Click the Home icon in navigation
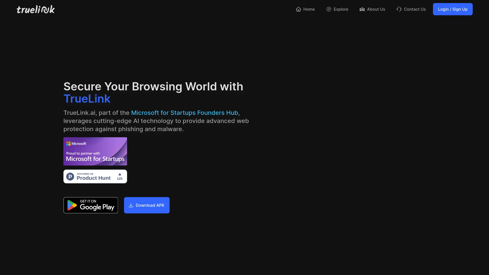Viewport: 489px width, 275px height. [298, 9]
